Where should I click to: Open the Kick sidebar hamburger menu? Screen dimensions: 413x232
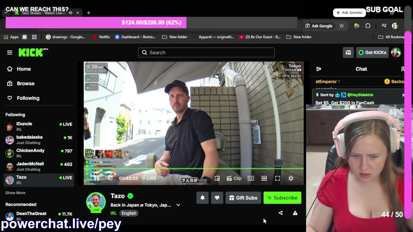10,53
